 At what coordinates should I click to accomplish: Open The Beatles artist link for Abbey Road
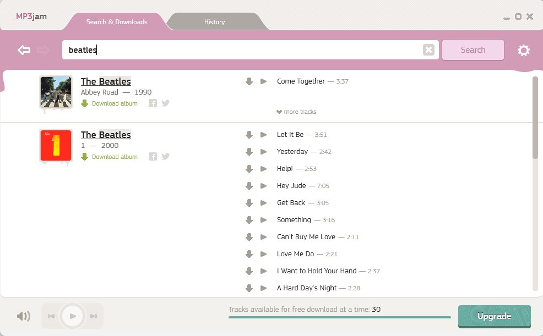tap(106, 81)
